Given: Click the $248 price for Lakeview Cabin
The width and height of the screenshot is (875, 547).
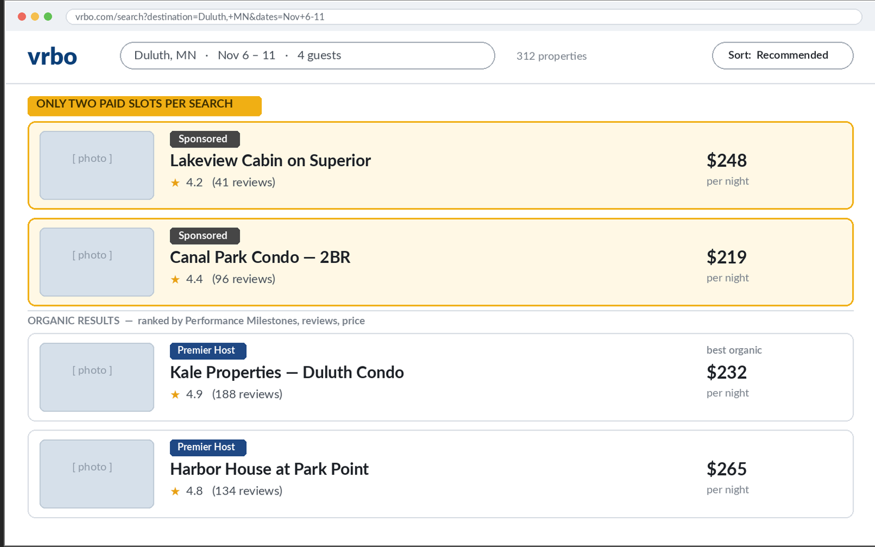Looking at the screenshot, I should [x=726, y=160].
